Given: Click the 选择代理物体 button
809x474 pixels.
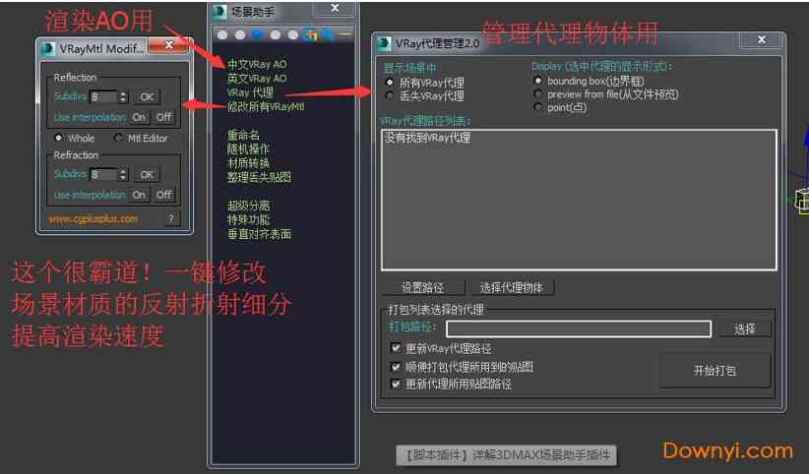Looking at the screenshot, I should [512, 287].
